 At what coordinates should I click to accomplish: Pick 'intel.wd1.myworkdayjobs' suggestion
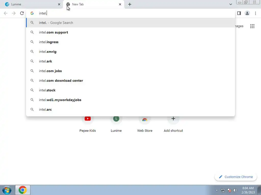tap(130, 100)
